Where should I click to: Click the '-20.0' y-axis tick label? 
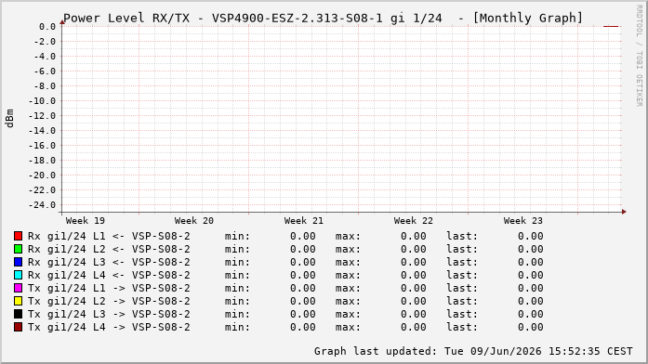(x=42, y=175)
